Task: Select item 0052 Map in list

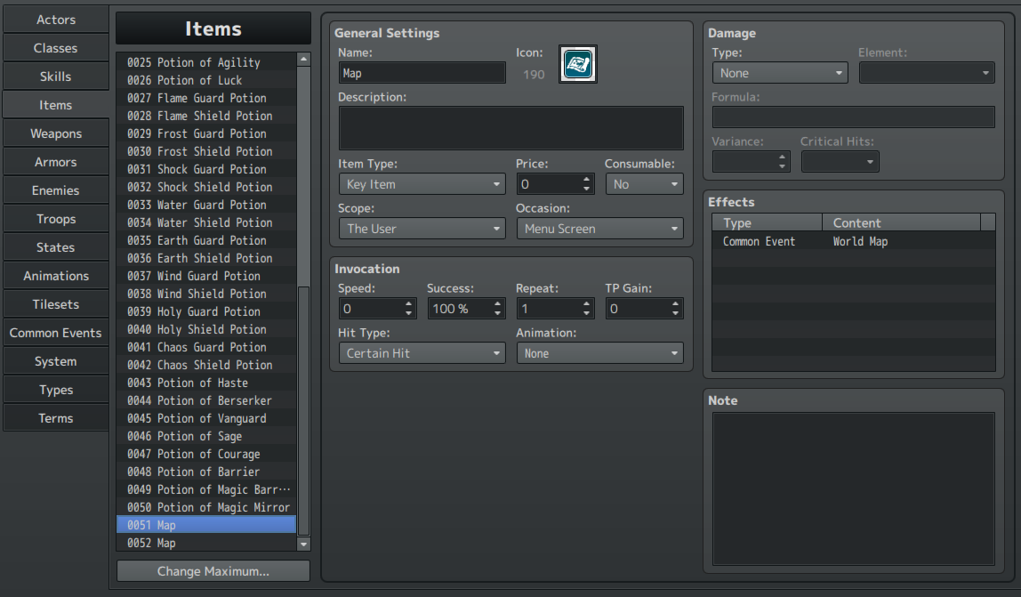Action: [206, 543]
